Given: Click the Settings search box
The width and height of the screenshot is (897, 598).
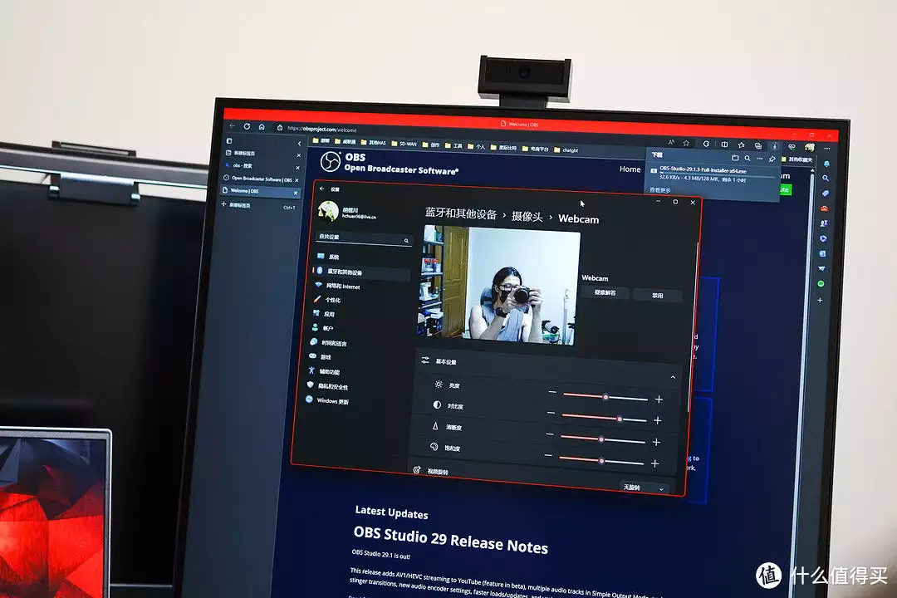Looking at the screenshot, I should pyautogui.click(x=363, y=238).
